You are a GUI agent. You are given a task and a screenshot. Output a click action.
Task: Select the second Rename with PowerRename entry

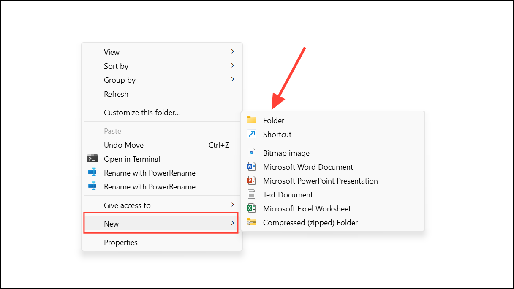150,186
